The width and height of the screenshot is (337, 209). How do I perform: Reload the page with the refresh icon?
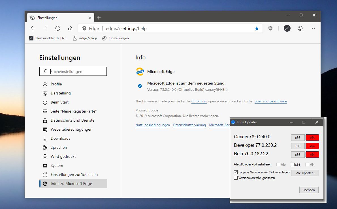click(x=57, y=28)
